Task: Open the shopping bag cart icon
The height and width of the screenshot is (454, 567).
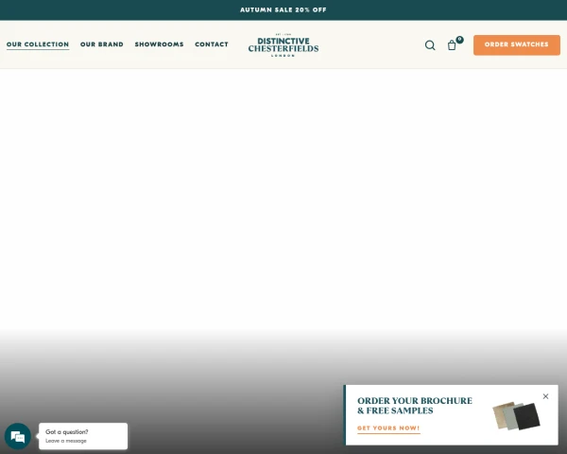Action: click(x=452, y=45)
